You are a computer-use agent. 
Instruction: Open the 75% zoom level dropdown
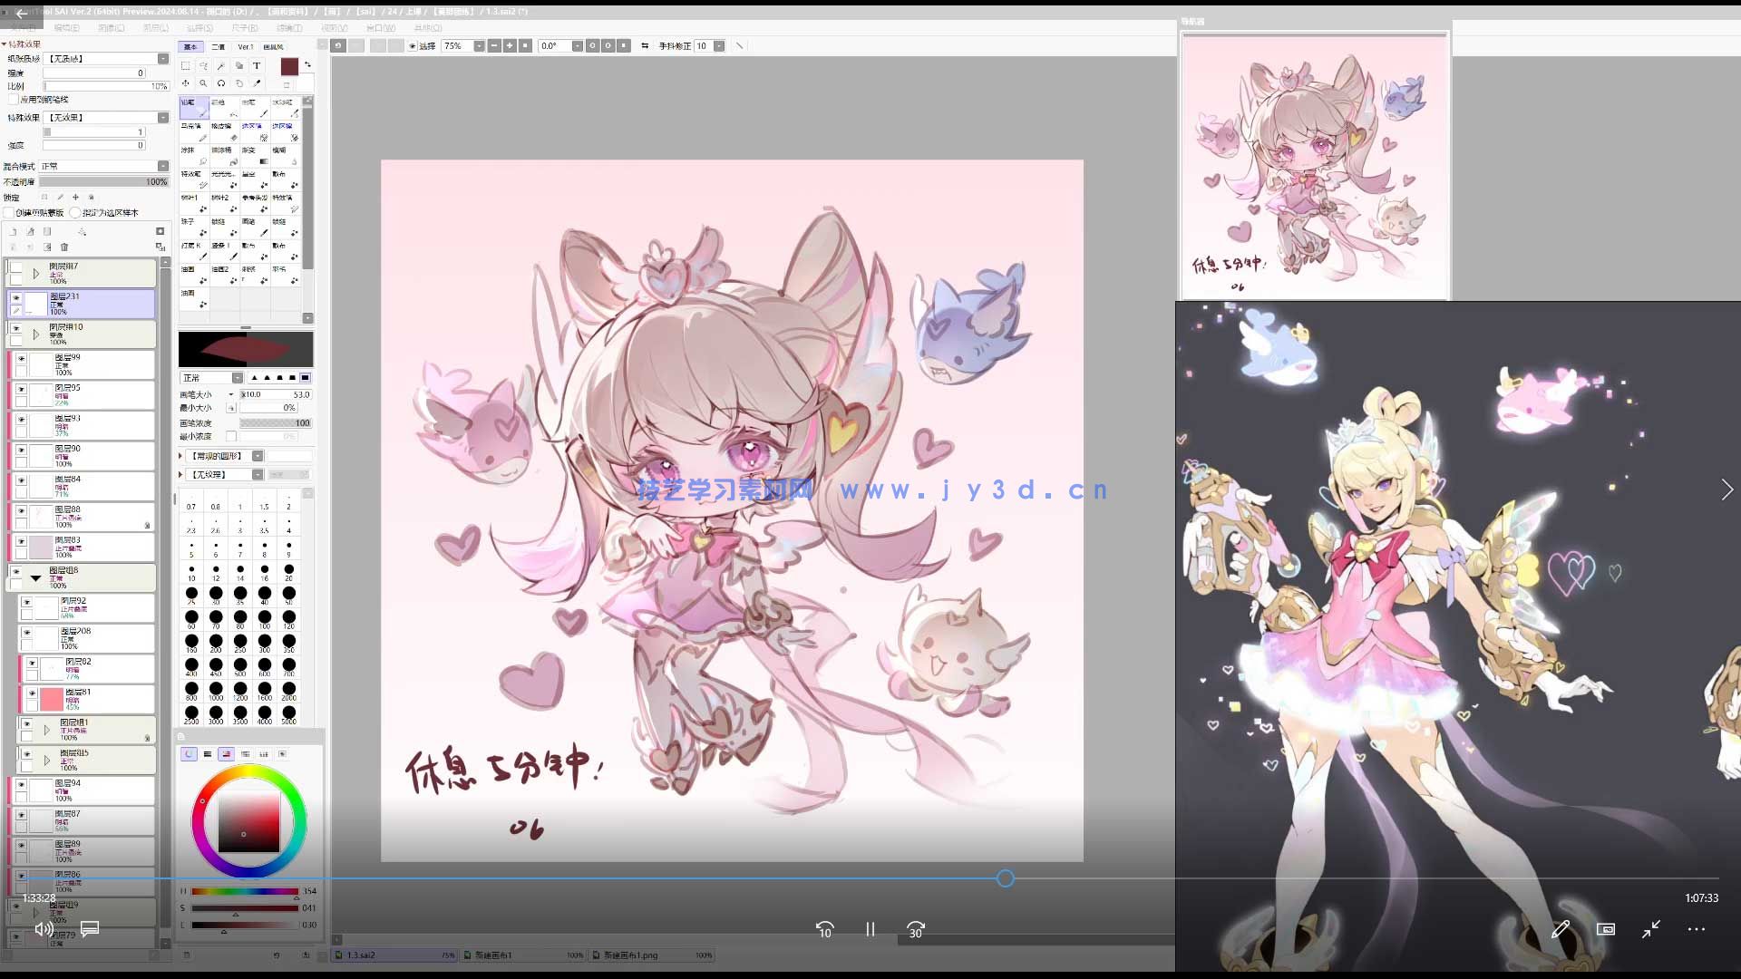479,46
